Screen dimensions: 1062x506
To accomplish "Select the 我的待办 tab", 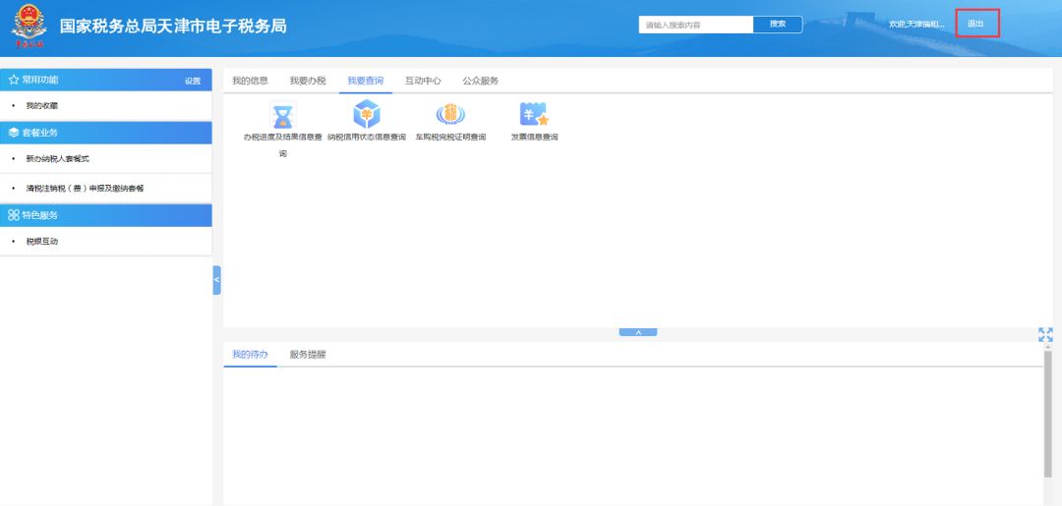I will 250,354.
